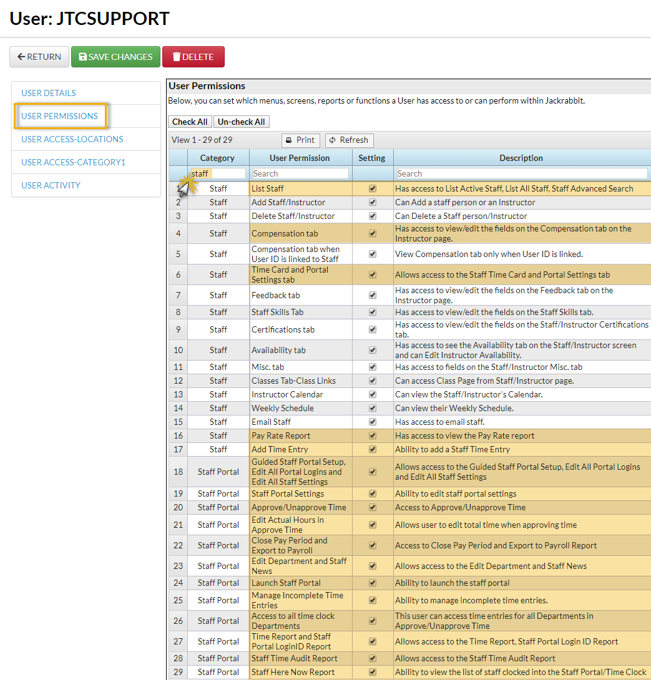Uncheck the Weekly Schedule permission
Image resolution: width=651 pixels, height=680 pixels.
373,408
